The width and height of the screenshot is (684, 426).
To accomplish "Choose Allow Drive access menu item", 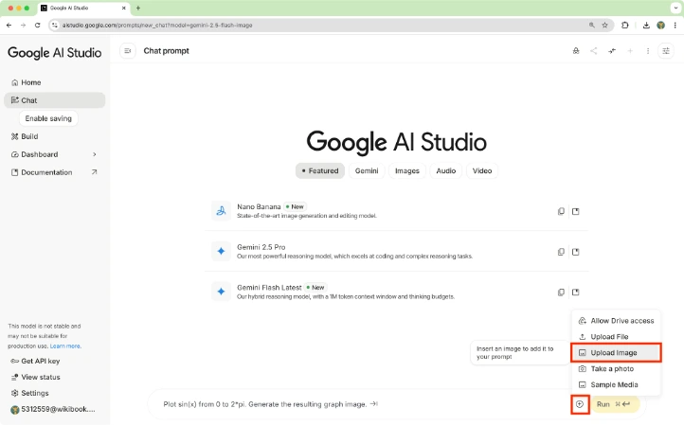I will [616, 321].
